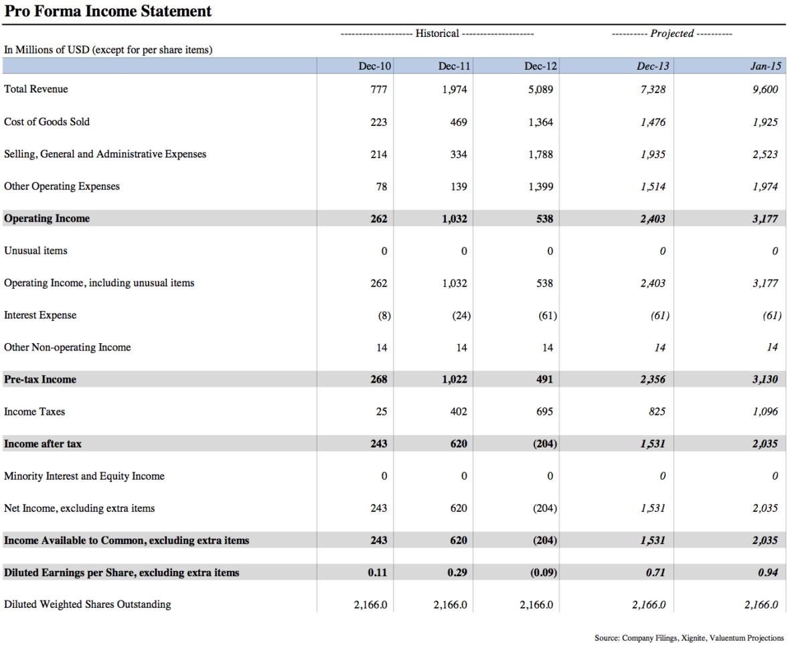Click Diluted EPS value (0.09)
Screen dimensions: 790x650
pos(544,573)
